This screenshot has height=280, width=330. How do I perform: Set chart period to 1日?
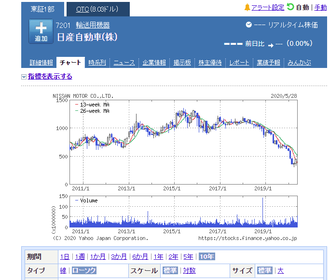(65, 256)
